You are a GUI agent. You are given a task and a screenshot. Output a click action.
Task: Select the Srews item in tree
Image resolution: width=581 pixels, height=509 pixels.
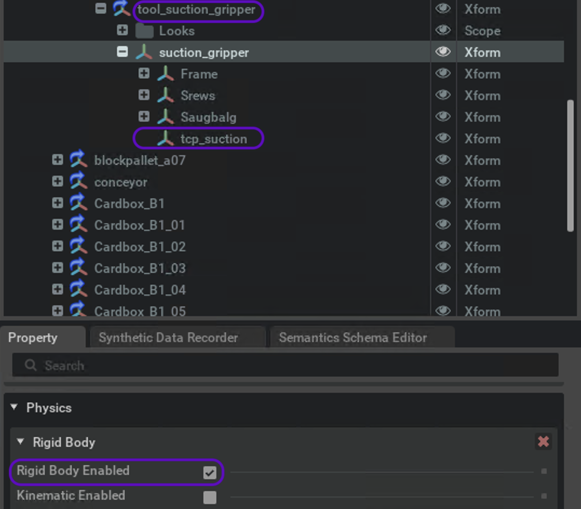pyautogui.click(x=198, y=96)
